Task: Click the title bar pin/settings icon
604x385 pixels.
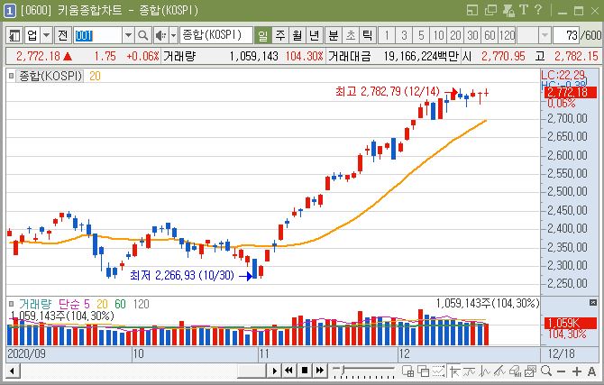Action: pyautogui.click(x=508, y=11)
